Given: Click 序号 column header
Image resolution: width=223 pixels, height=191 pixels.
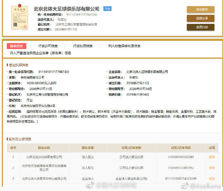Looking at the screenshot, I should point(13,148).
